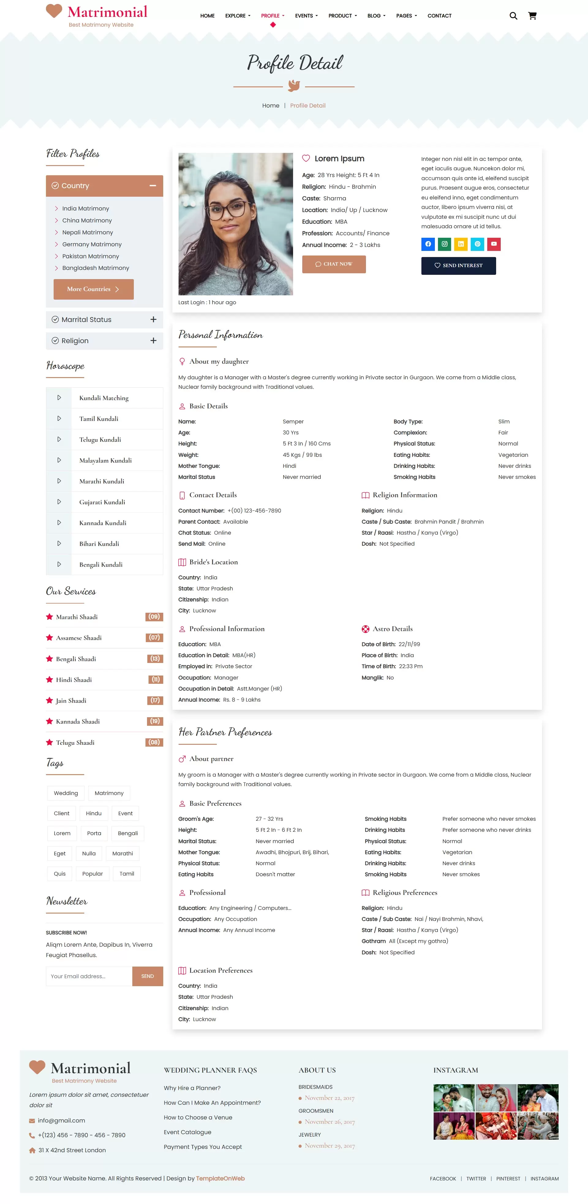Click the Instagram social icon on profile
The image size is (588, 1204).
pos(444,244)
